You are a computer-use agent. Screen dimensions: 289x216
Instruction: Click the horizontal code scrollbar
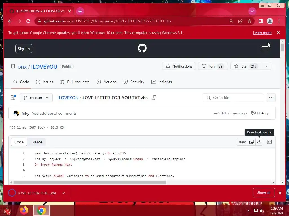[90, 182]
